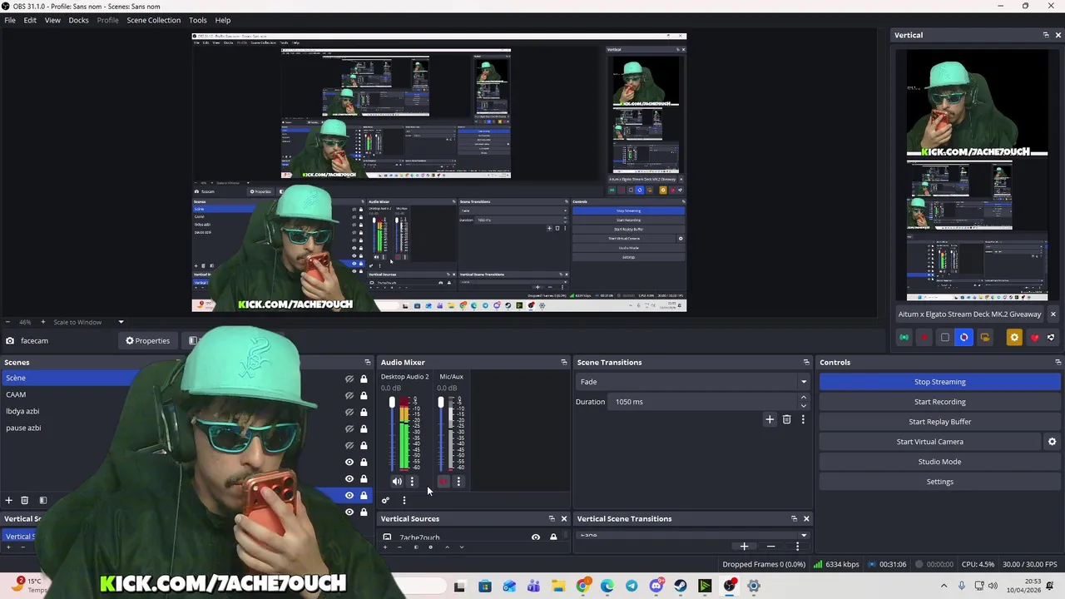Open the Scene Collection menu
This screenshot has width=1065, height=599.
153,20
